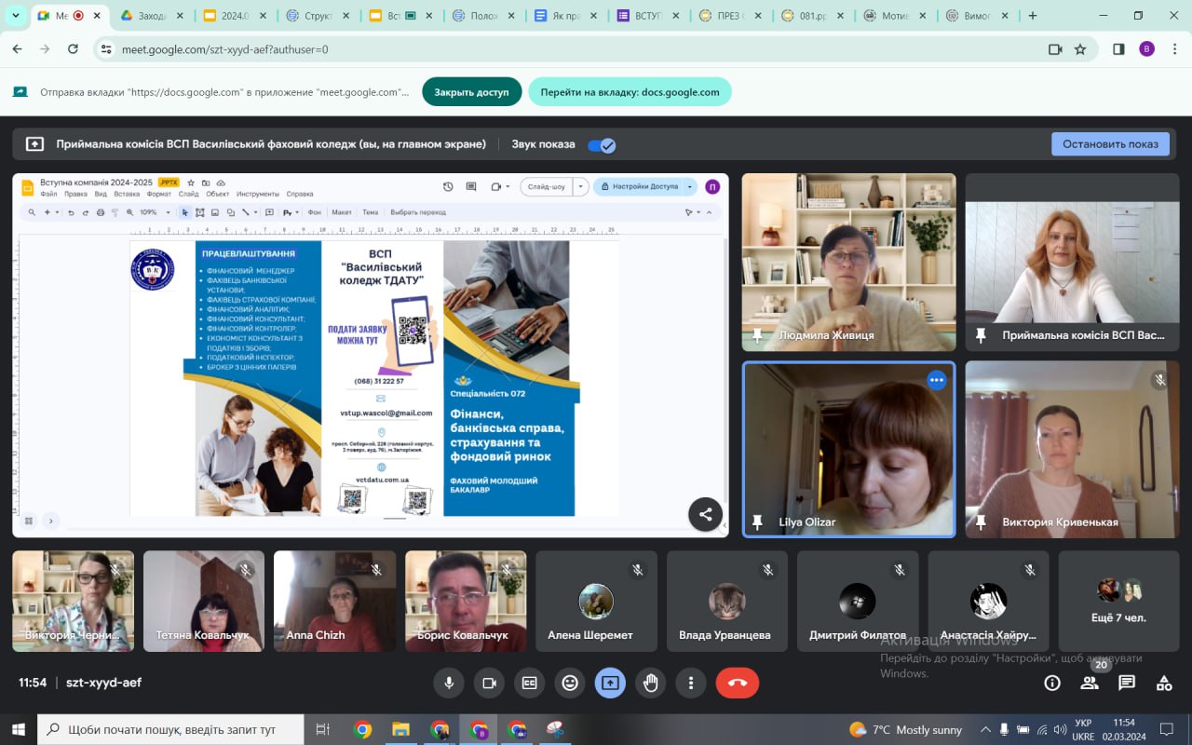Viewport: 1192px width, 745px height.
Task: Open more options three-dot menu
Action: tap(690, 683)
